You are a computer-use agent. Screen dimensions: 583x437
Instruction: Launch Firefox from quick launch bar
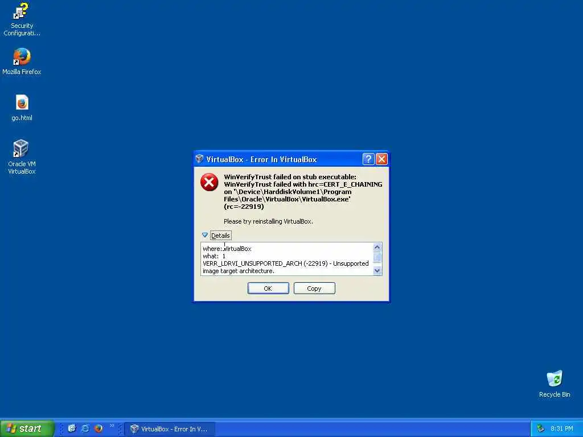98,428
